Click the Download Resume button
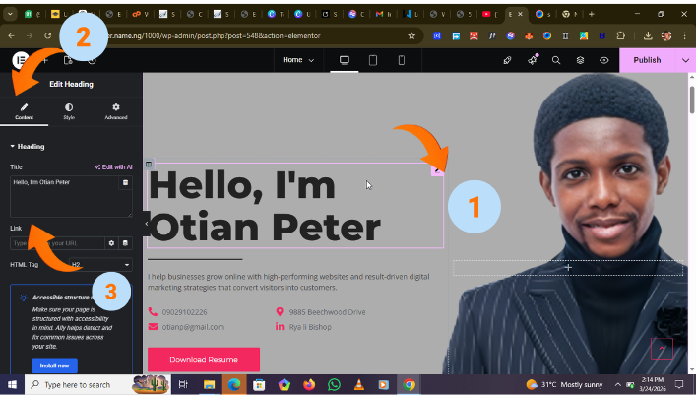Viewport: 696px width, 399px height. point(203,359)
